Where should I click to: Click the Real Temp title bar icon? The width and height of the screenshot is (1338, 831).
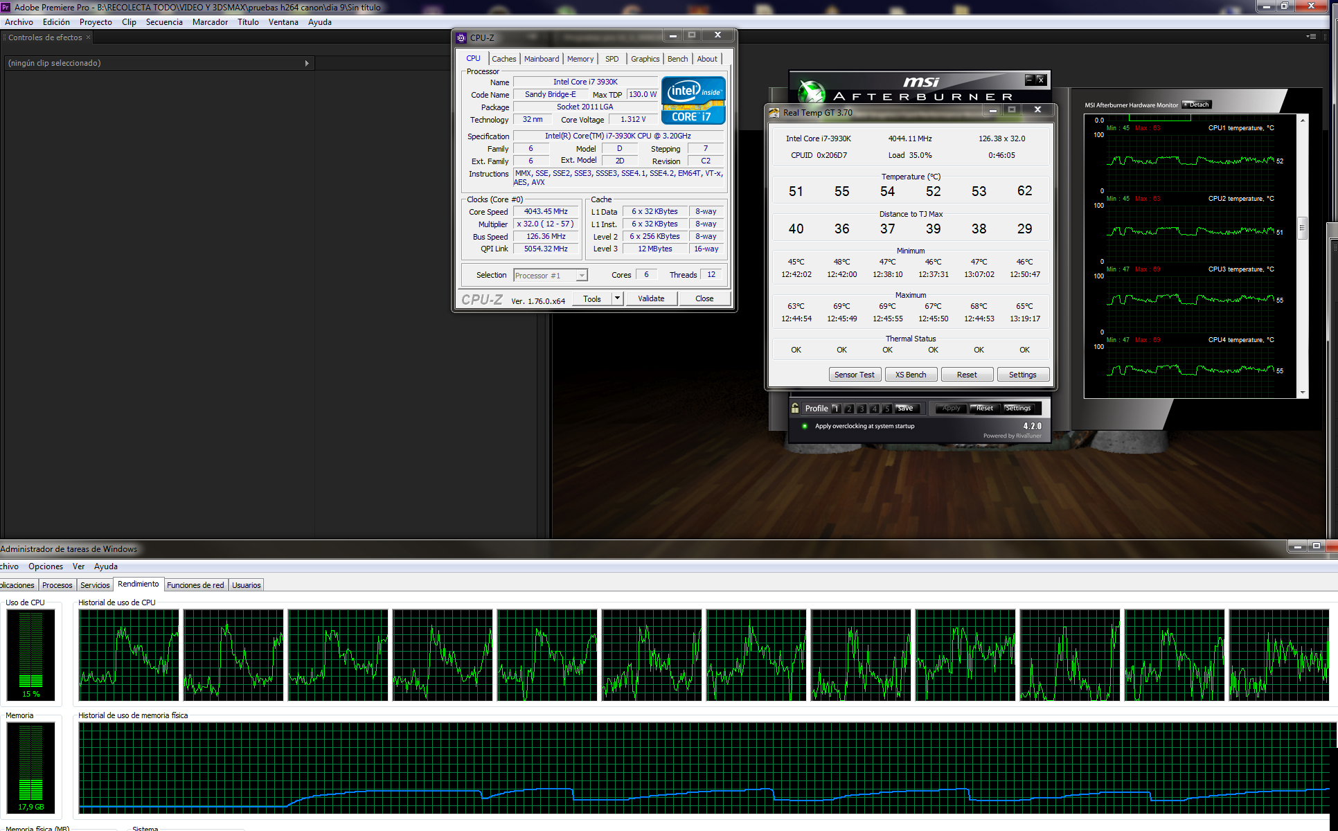pos(774,112)
